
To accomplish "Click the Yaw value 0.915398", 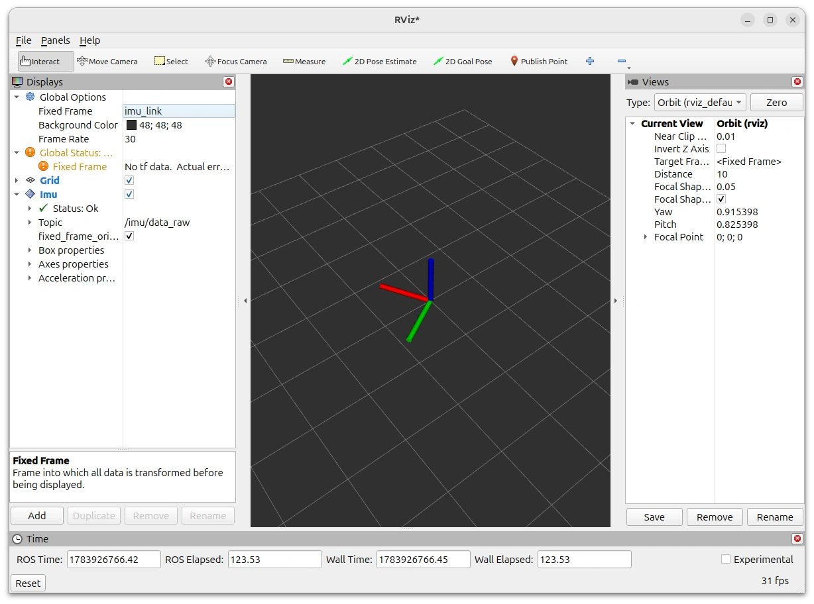I will click(737, 212).
